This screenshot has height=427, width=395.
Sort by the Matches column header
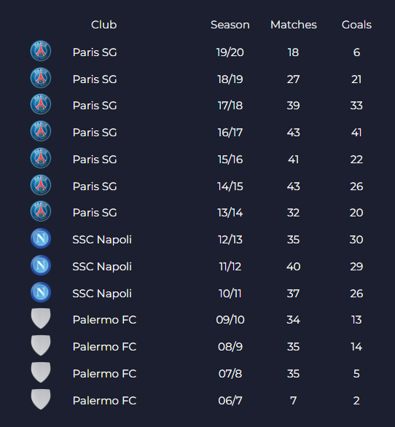point(294,25)
